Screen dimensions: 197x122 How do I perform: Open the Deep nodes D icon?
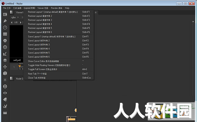5,86
